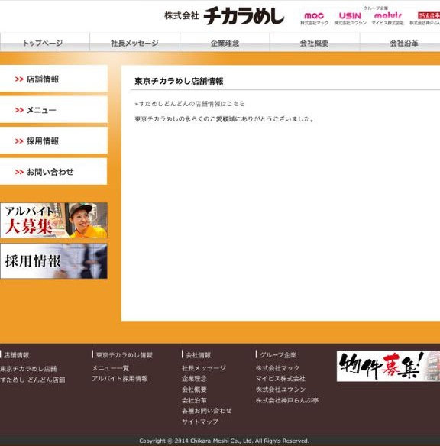The image size is (440, 446).
Task: Click the アルバイト大募集 banner
Action: tap(53, 220)
